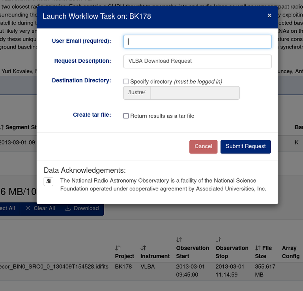Click the copy icon under Data Acknowledgements
The image size is (303, 291).
point(49,181)
